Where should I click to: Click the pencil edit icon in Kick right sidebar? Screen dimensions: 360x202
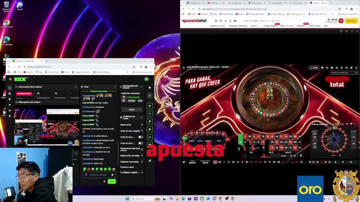point(150,96)
